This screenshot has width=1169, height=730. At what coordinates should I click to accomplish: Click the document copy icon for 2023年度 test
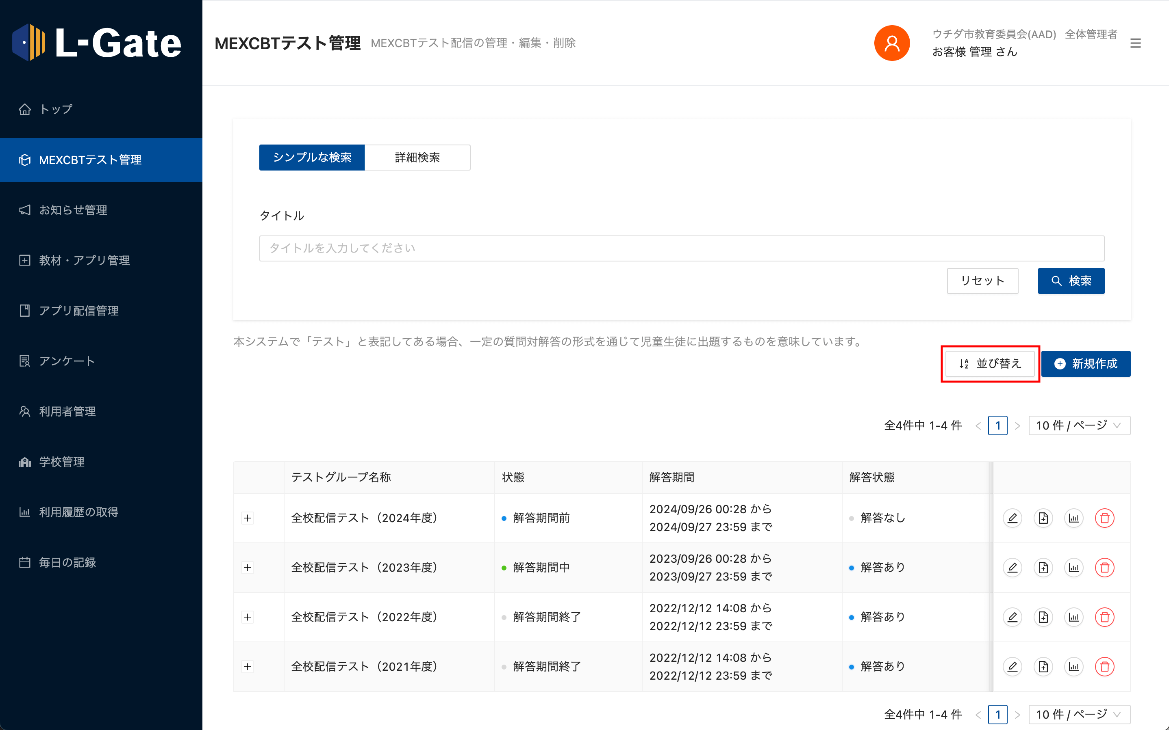1043,568
